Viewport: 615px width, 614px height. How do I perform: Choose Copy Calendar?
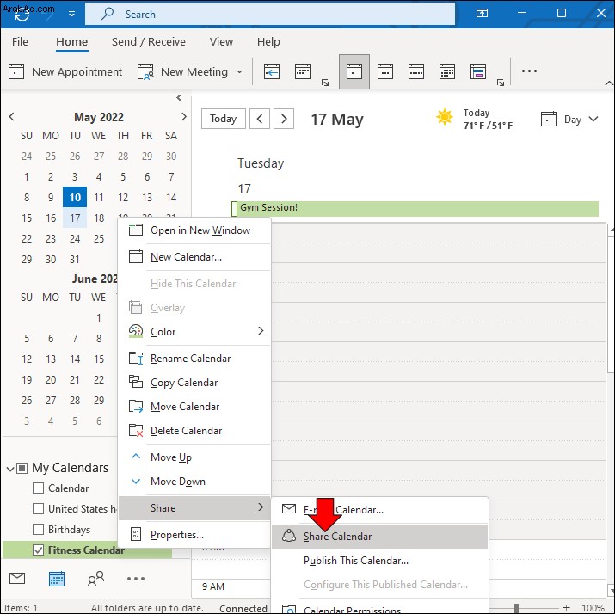[194, 383]
